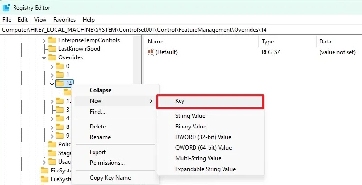Open the Help menu
The image size is (362, 185).
[x=88, y=20]
